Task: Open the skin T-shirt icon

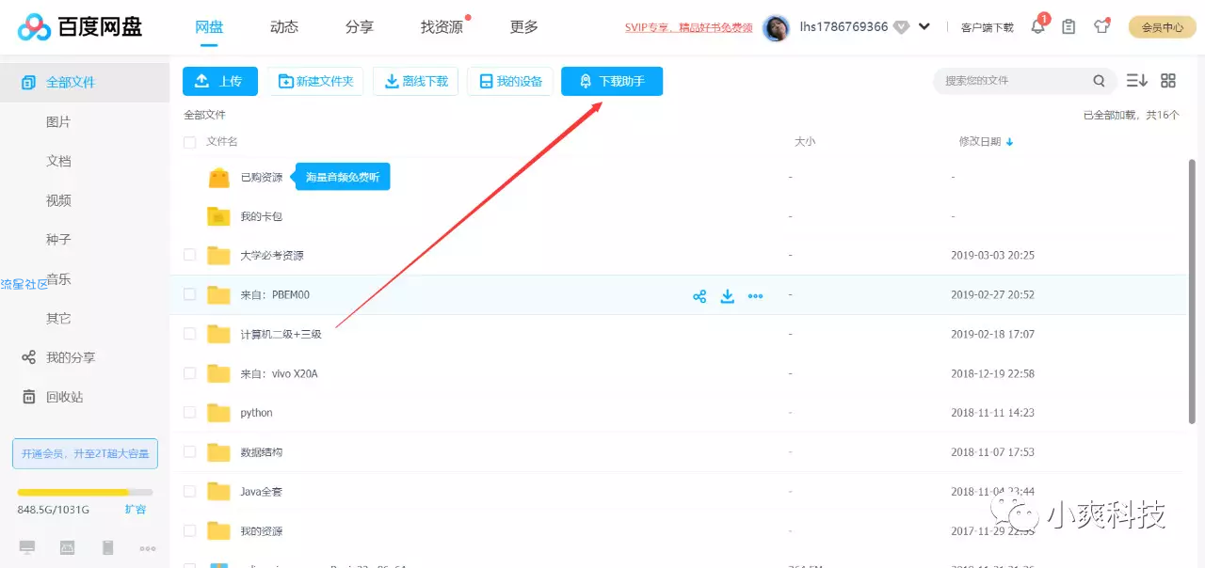Action: 1101,26
